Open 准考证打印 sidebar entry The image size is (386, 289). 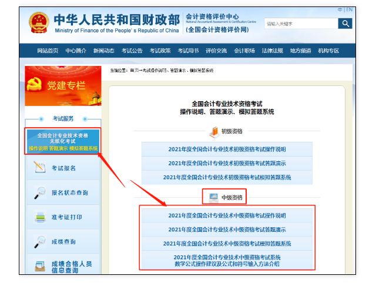click(63, 217)
